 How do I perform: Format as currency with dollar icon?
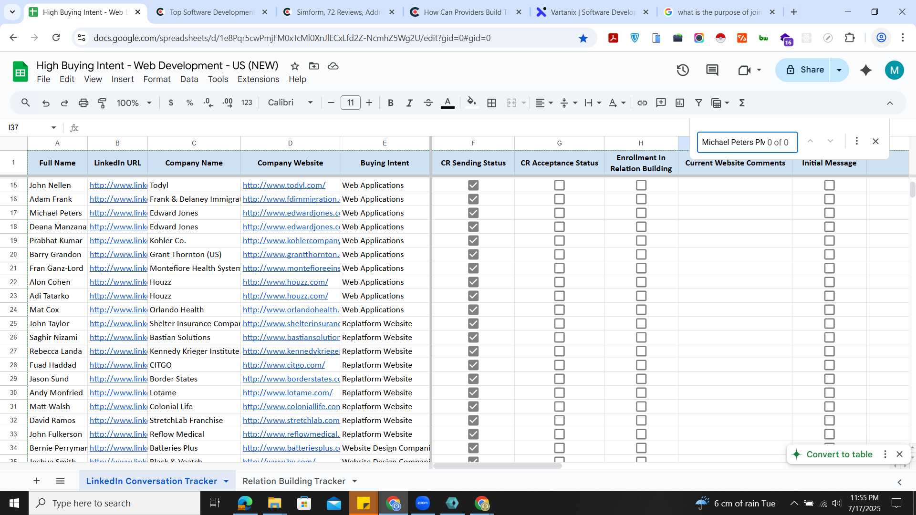pos(171,103)
